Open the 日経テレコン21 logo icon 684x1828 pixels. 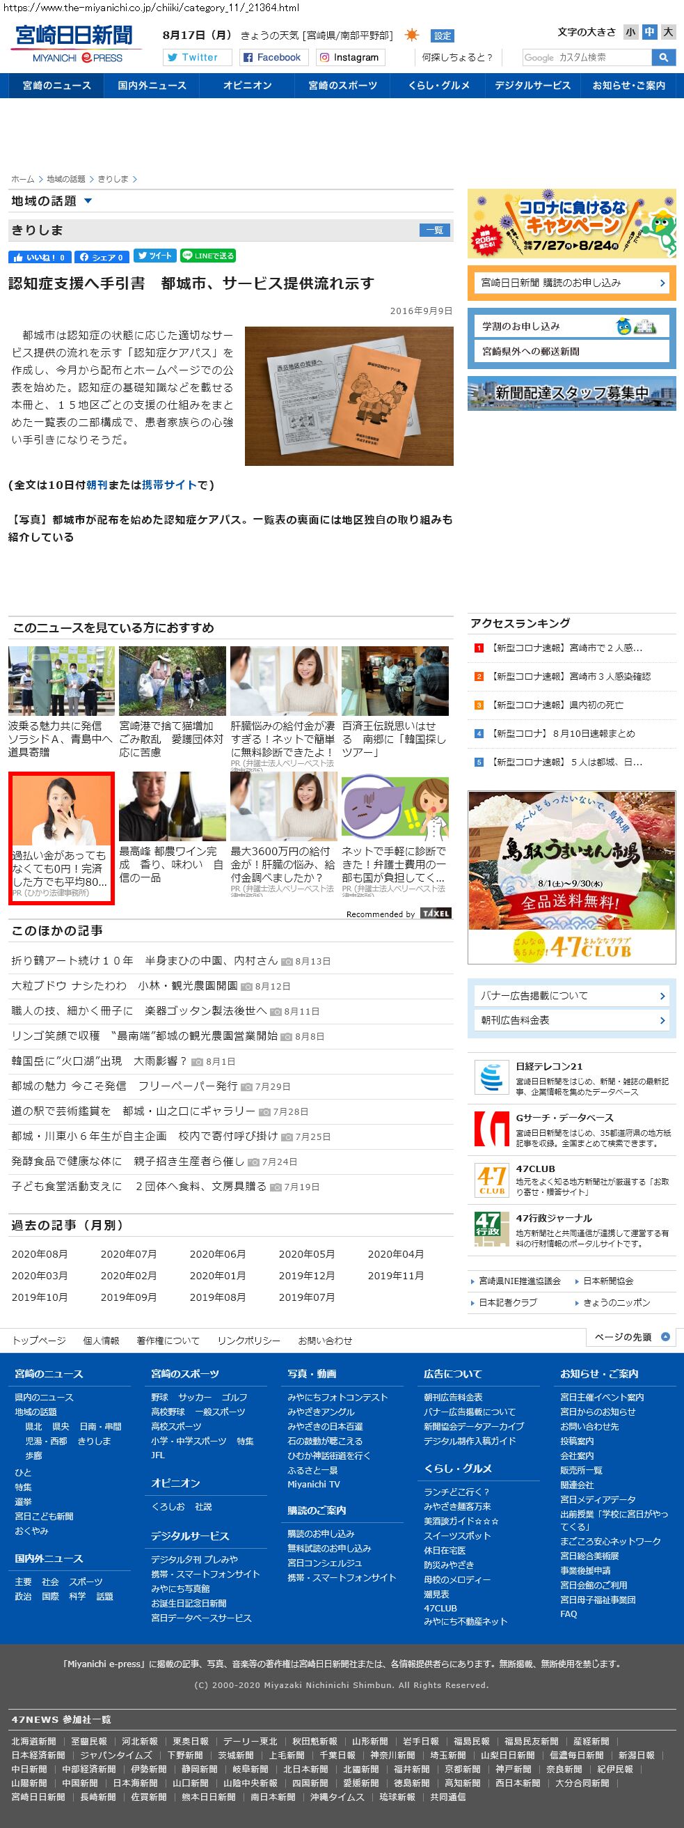point(491,1079)
